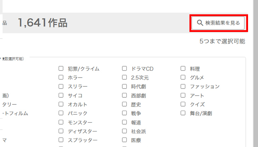
Task: Enable the 西部劇 checkbox
Action: point(124,96)
